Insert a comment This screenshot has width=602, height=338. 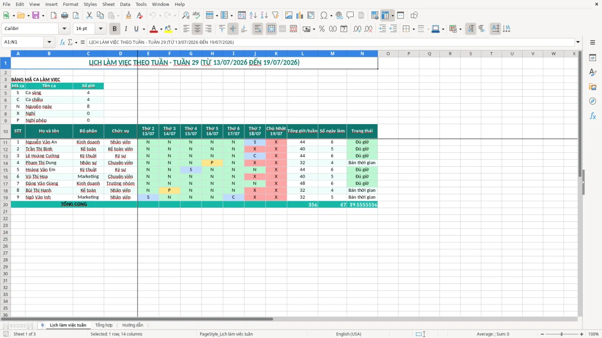pos(350,16)
